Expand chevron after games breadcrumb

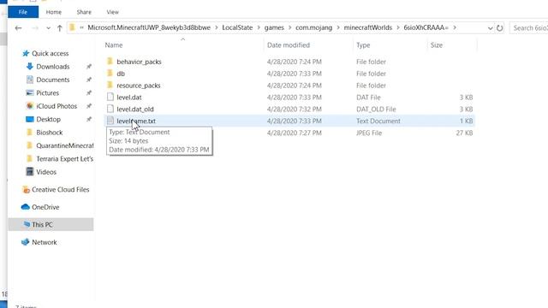click(x=290, y=27)
